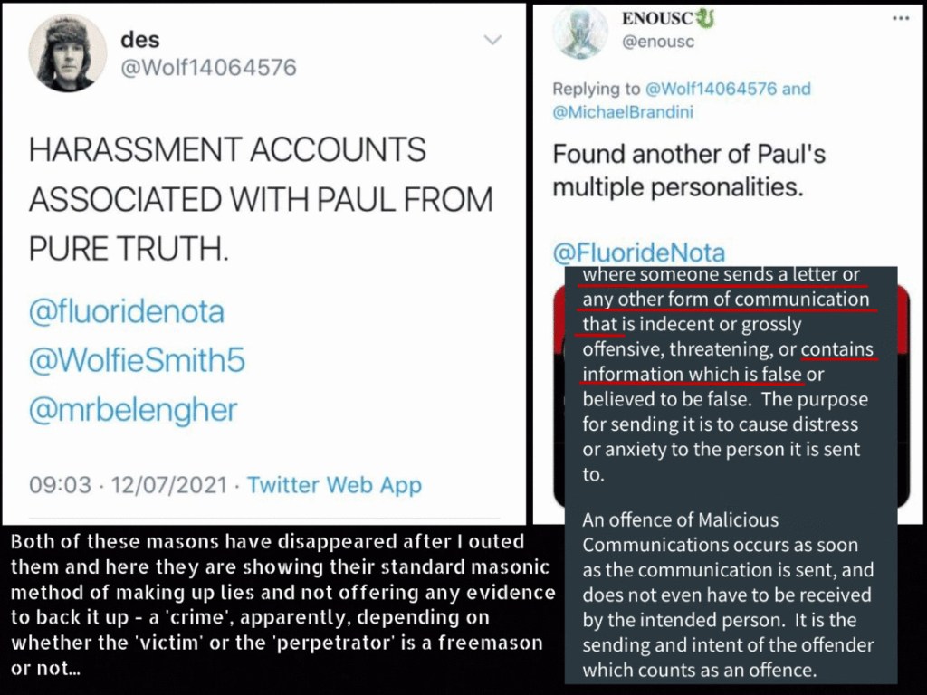Image resolution: width=927 pixels, height=695 pixels.
Task: Click @Wolf14064576 handle under des
Action: pyautogui.click(x=208, y=67)
